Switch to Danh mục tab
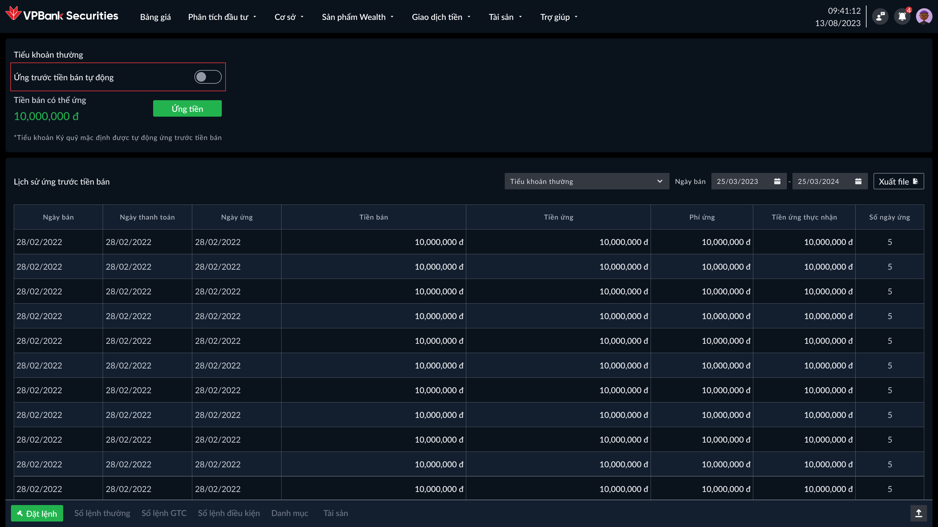The height and width of the screenshot is (527, 938). point(289,513)
